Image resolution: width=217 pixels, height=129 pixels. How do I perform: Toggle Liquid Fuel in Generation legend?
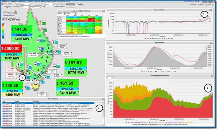(x=132, y=123)
